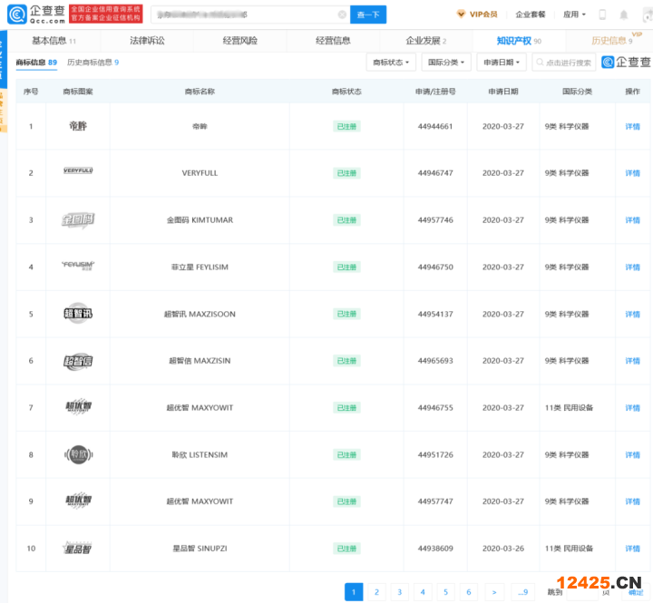This screenshot has height=603, width=653.
Task: Open 详情 for 超智讯 MAXZISOON row
Action: [632, 315]
